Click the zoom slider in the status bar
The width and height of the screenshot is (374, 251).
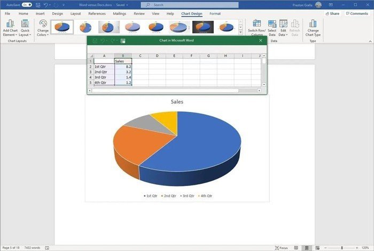pyautogui.click(x=342, y=248)
